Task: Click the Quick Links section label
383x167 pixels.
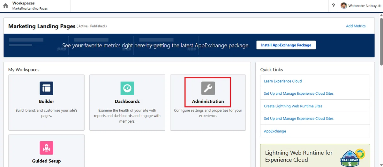Action: 272,69
